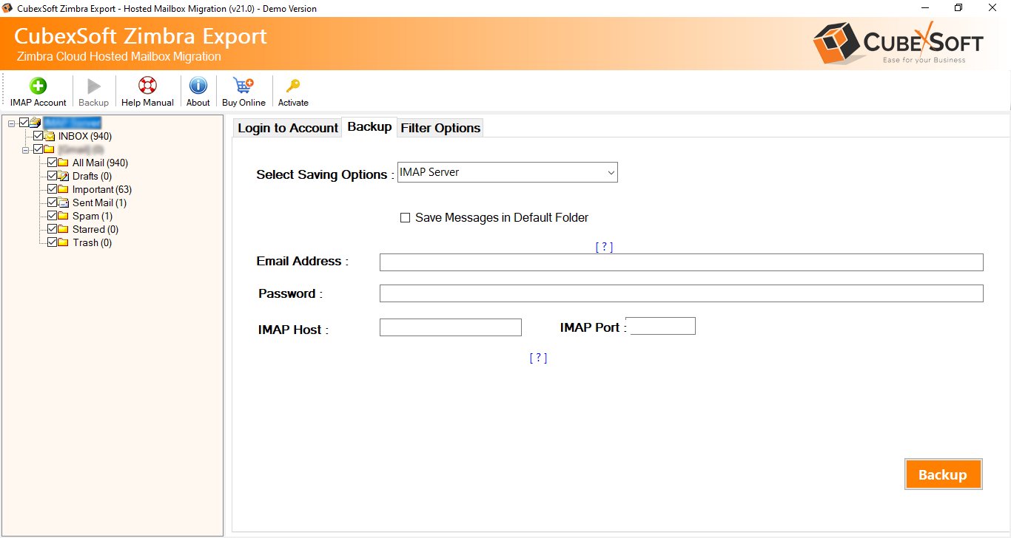Uncheck the Important (63) checkbox
1011x538 pixels.
click(x=52, y=189)
